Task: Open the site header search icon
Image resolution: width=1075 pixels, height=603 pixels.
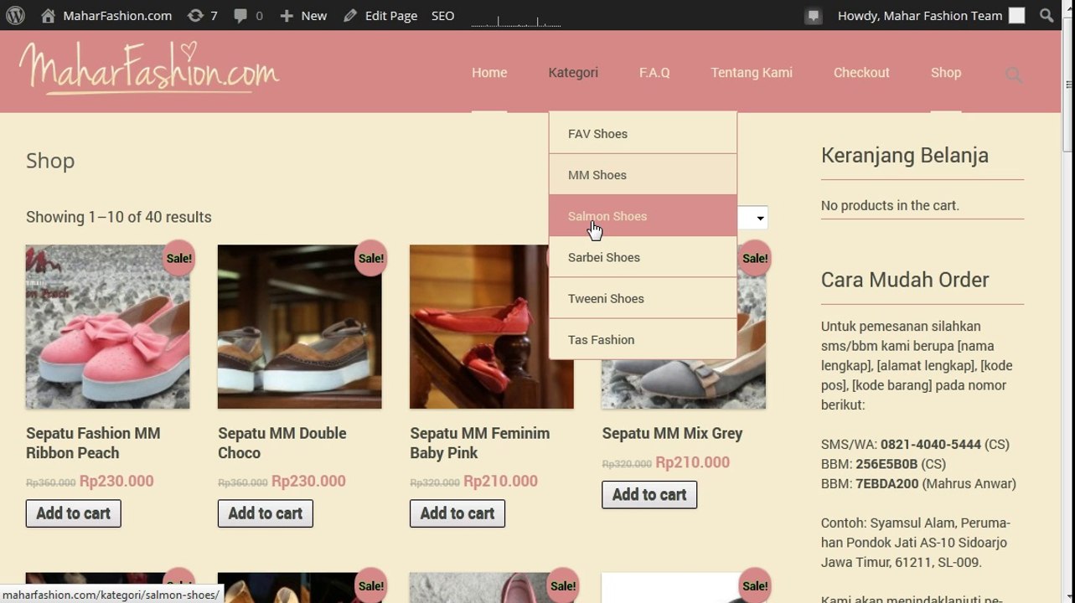Action: 1014,75
